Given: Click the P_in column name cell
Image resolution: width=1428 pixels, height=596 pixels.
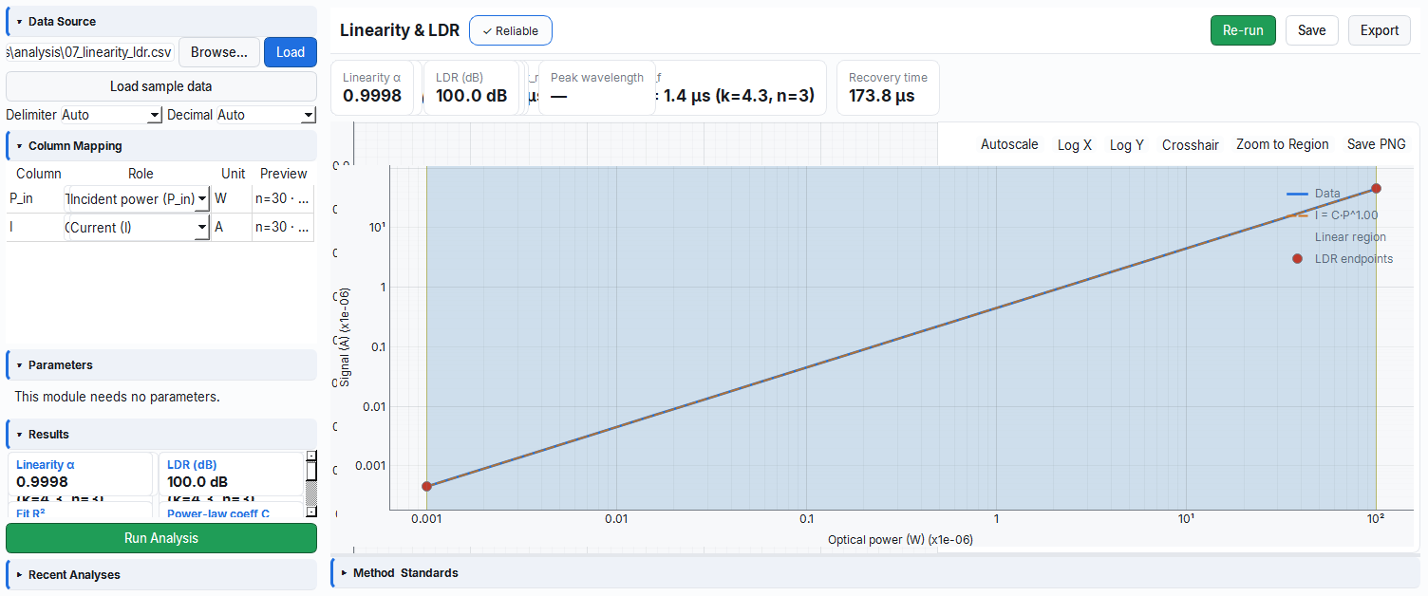Looking at the screenshot, I should click(34, 198).
